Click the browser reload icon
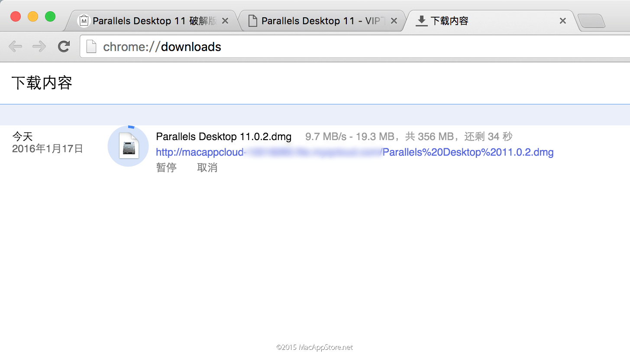This screenshot has width=630, height=352. click(x=63, y=46)
